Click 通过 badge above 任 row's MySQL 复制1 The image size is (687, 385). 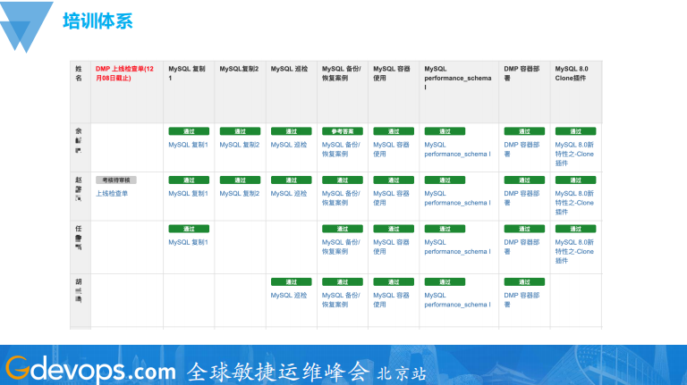(189, 229)
